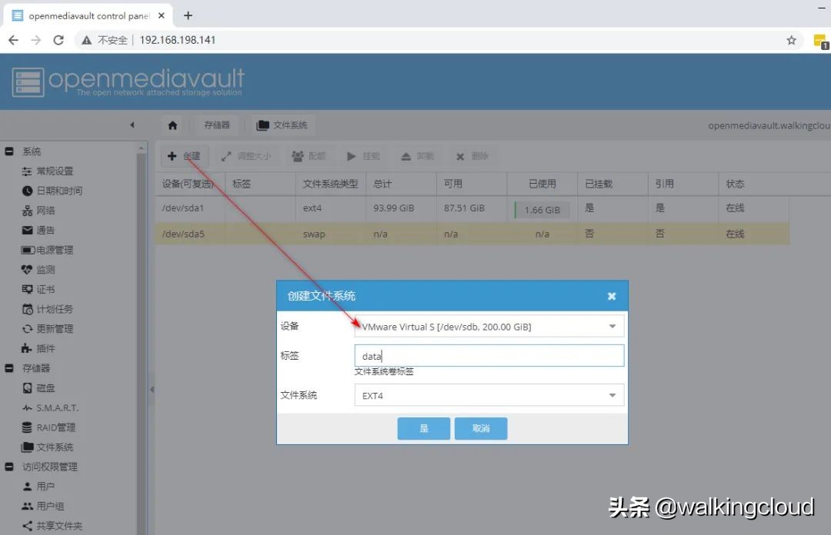Open RAID管理 in sidebar
The image size is (831, 535).
click(x=48, y=427)
